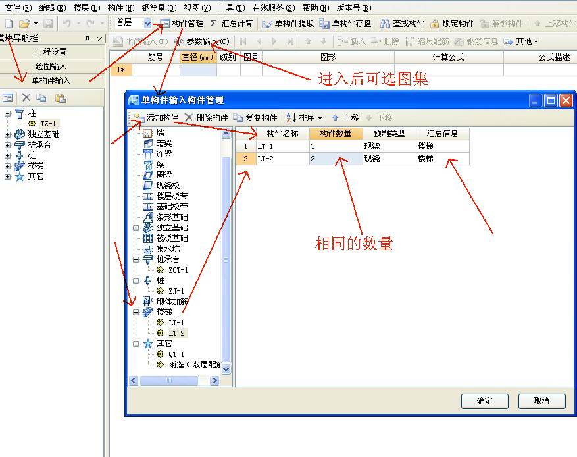Viewport: 577px width, 457px height.
Task: Expand 独立基础 node in left tree
Action: tap(7, 135)
